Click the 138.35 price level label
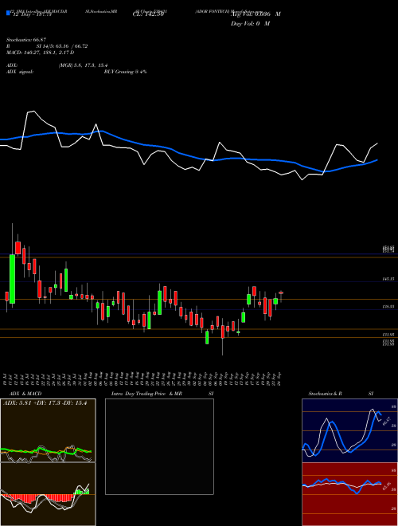Viewport: 398px width, 526px height. coord(388,307)
